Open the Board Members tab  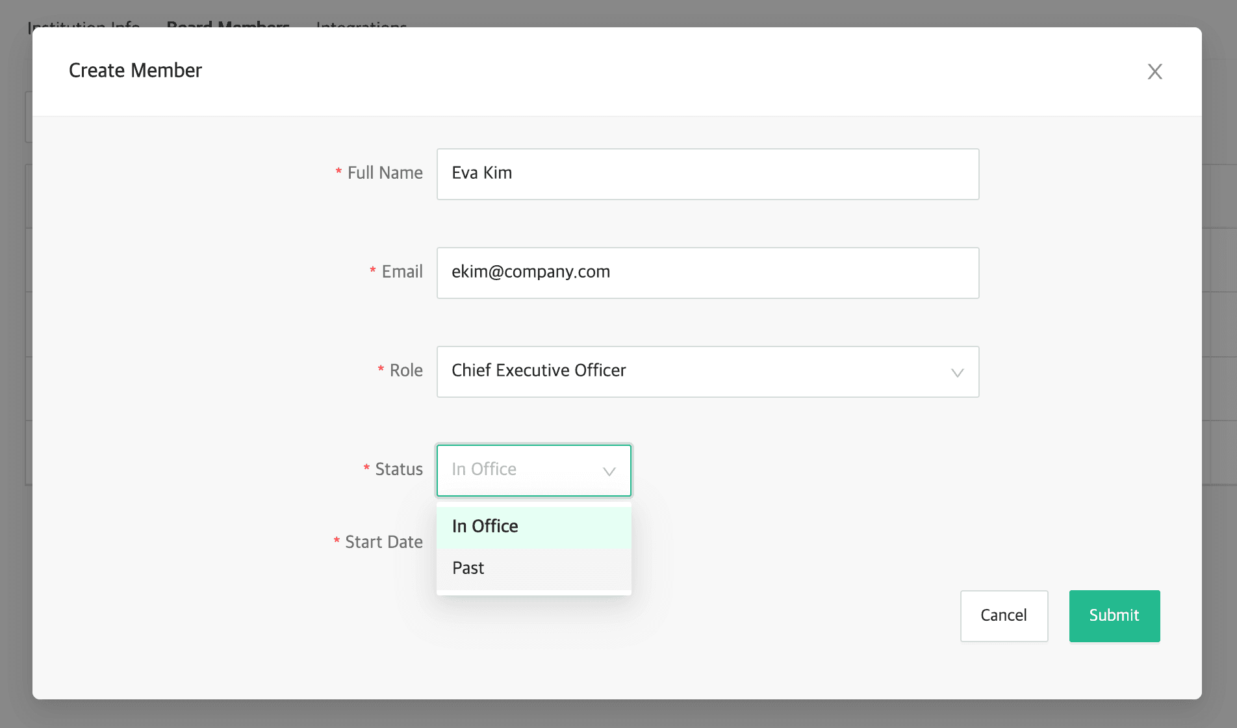coord(228,25)
